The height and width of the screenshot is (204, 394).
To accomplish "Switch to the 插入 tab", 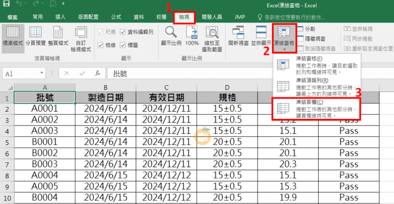I will click(x=61, y=17).
